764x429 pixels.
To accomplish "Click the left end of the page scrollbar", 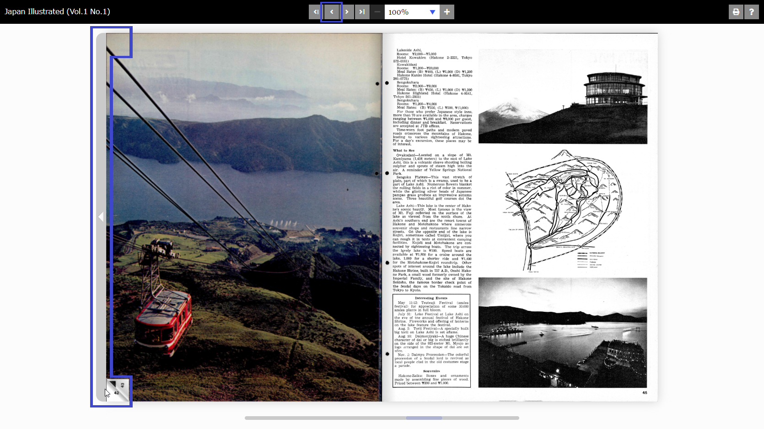I will [x=248, y=418].
